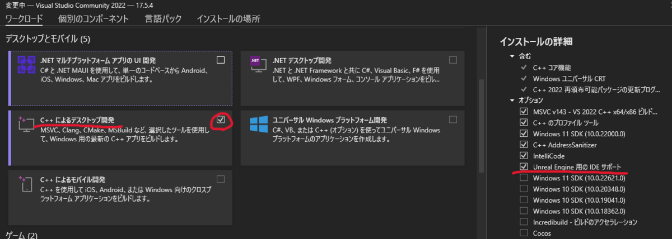
Task: Click the C++ mobile development phone icon
Action: tap(26, 185)
